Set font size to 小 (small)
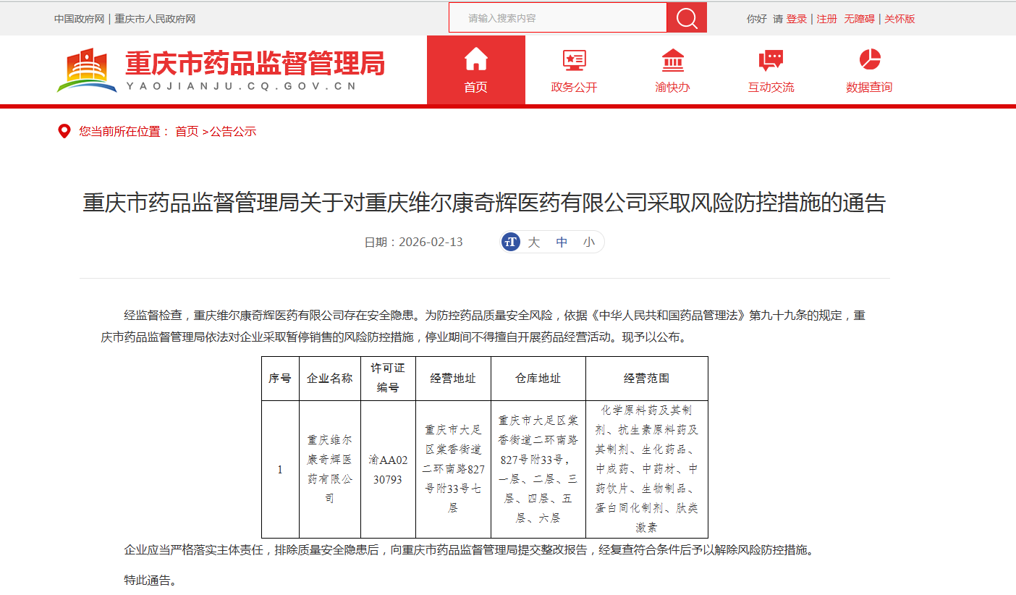The image size is (1016, 595). tap(589, 242)
